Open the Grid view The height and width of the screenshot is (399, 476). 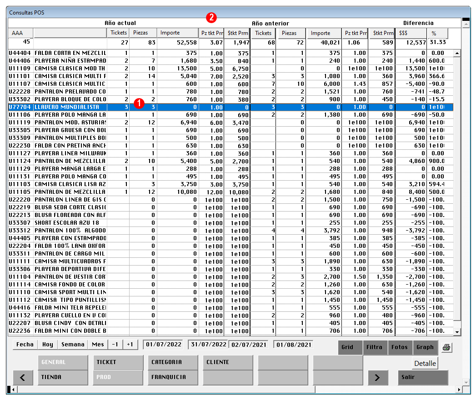pos(351,347)
